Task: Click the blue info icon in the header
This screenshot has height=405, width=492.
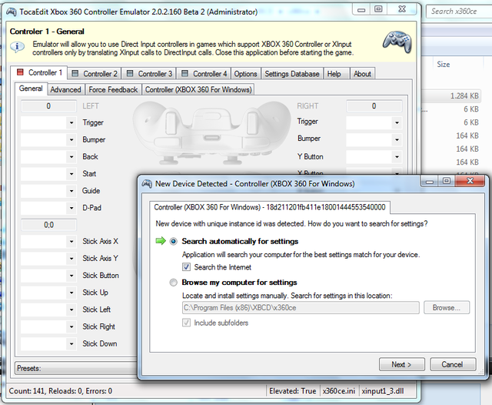Action: tap(17, 47)
